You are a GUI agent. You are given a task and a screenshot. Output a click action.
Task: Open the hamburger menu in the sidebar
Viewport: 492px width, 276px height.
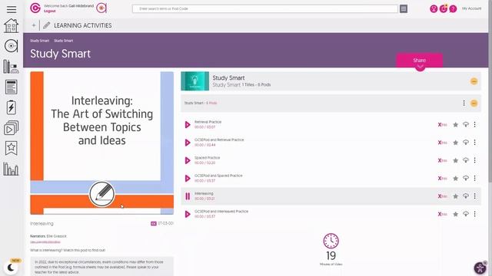tap(12, 9)
